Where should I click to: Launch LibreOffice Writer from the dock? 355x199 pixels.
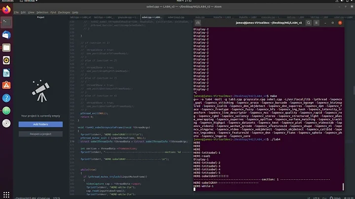pyautogui.click(x=6, y=73)
